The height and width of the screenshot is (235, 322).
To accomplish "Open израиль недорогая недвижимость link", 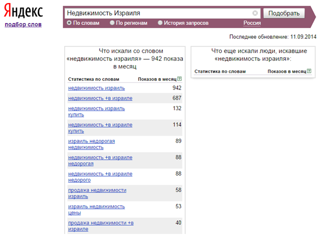I will click(91, 144).
